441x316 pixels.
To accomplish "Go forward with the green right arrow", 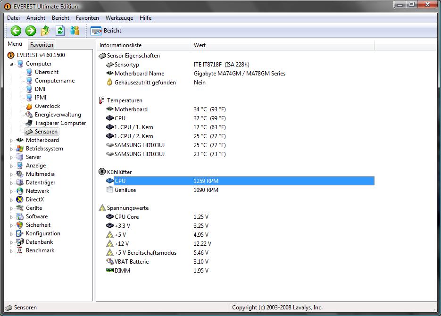I will [x=30, y=31].
